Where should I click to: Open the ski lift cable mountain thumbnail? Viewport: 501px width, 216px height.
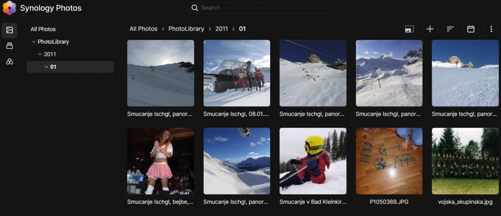(x=313, y=73)
